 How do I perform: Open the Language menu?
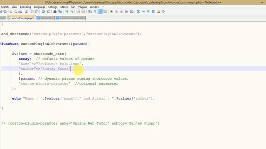39,7
